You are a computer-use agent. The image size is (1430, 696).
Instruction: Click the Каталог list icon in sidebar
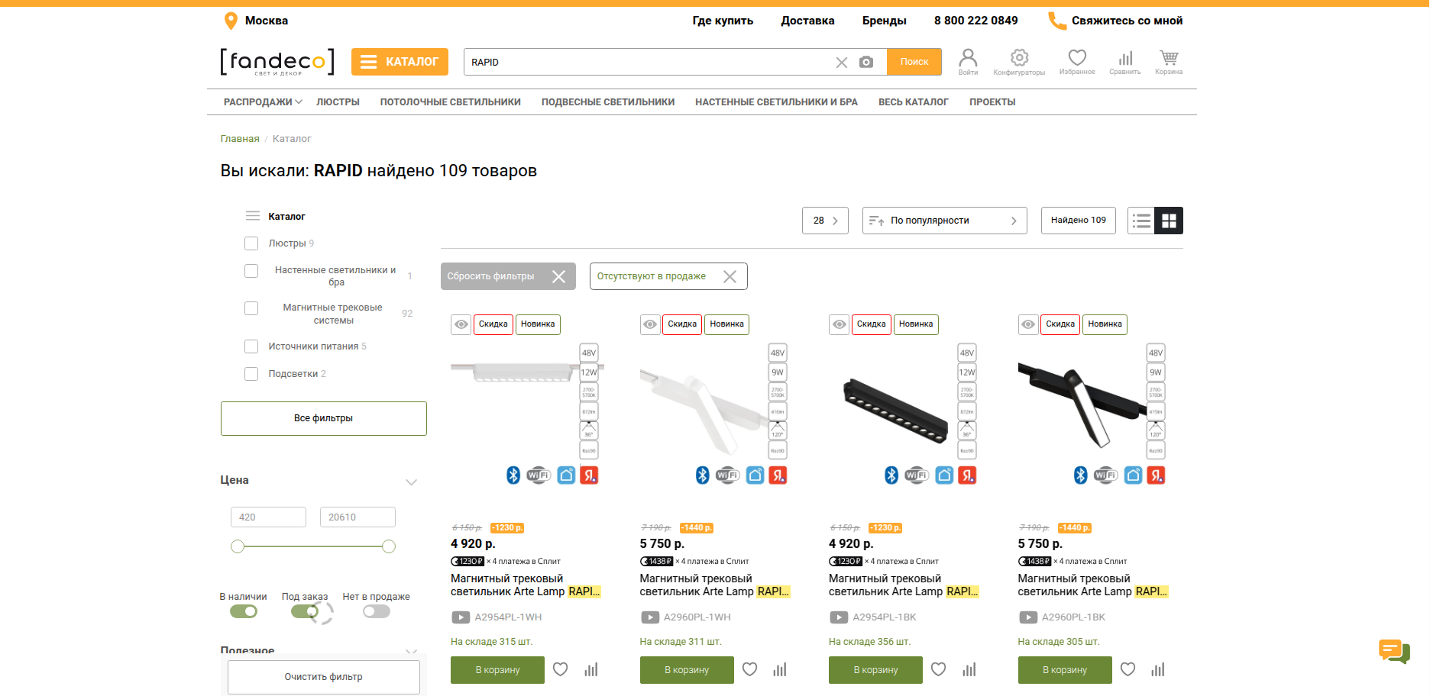[x=253, y=216]
